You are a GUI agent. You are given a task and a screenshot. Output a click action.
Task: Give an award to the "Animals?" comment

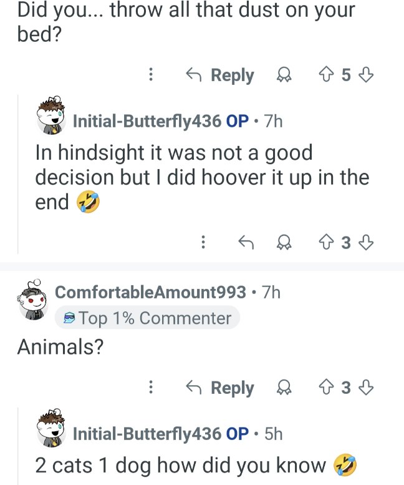click(283, 388)
